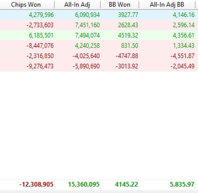Sort by the Chips Won column header
The width and height of the screenshot is (198, 193).
coord(26,5)
